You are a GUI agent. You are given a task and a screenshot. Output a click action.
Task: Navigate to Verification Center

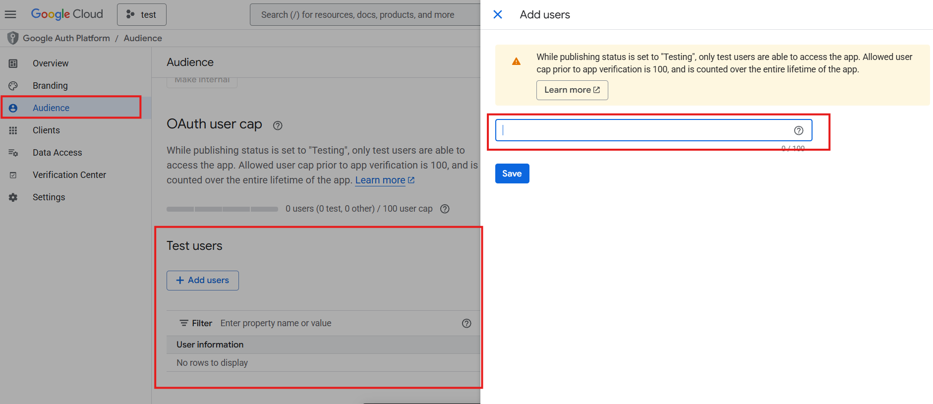(x=69, y=175)
